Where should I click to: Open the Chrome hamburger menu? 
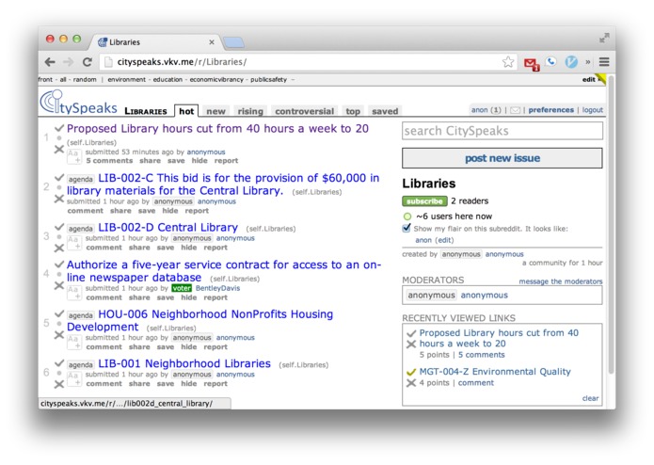[604, 62]
